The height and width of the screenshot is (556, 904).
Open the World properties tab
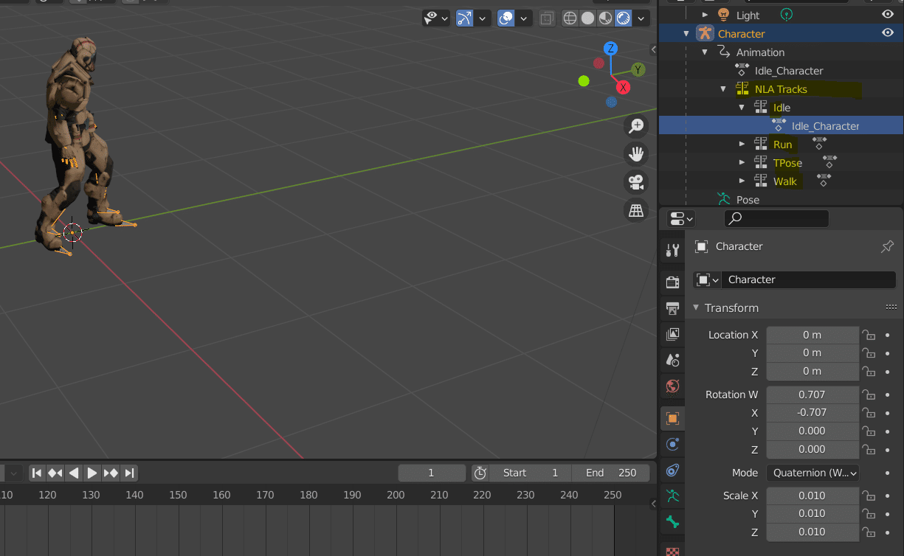point(672,386)
